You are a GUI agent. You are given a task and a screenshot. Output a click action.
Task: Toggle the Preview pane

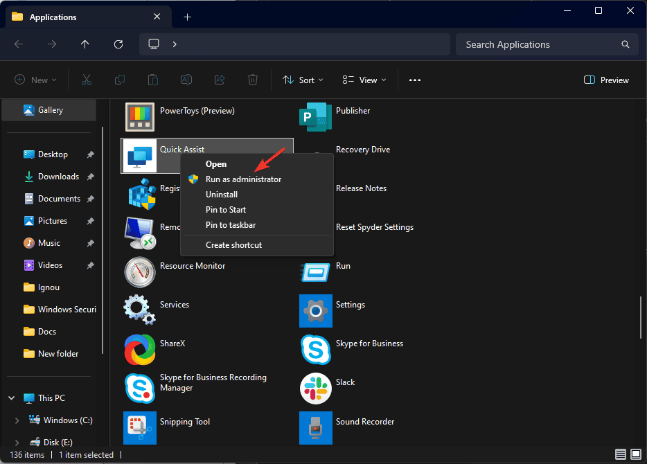pyautogui.click(x=606, y=80)
